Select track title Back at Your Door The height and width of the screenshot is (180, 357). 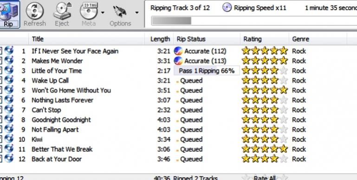click(x=57, y=159)
